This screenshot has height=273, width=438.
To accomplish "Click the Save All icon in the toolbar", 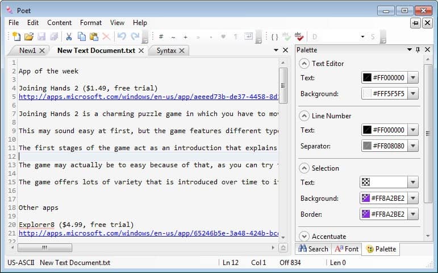I will (x=54, y=36).
